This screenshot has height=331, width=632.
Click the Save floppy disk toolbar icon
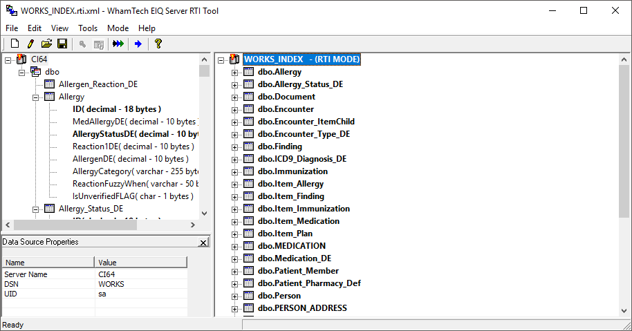point(62,44)
